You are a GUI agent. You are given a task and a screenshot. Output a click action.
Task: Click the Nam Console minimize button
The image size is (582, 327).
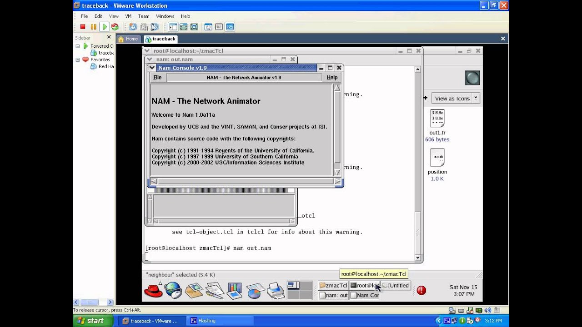click(321, 68)
